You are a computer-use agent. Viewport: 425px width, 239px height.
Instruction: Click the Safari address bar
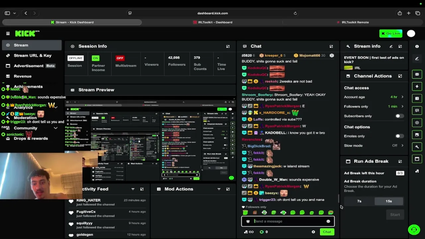(212, 13)
